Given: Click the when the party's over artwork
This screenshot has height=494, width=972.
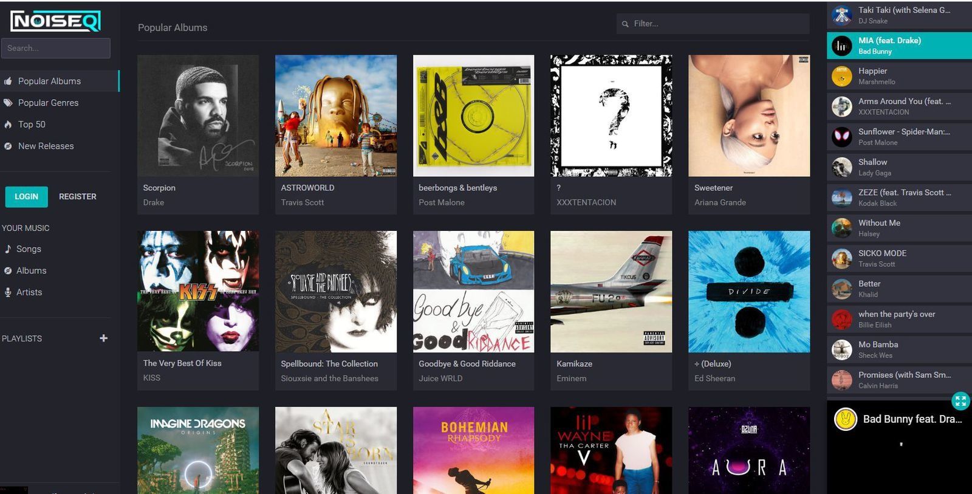Looking at the screenshot, I should 841,319.
